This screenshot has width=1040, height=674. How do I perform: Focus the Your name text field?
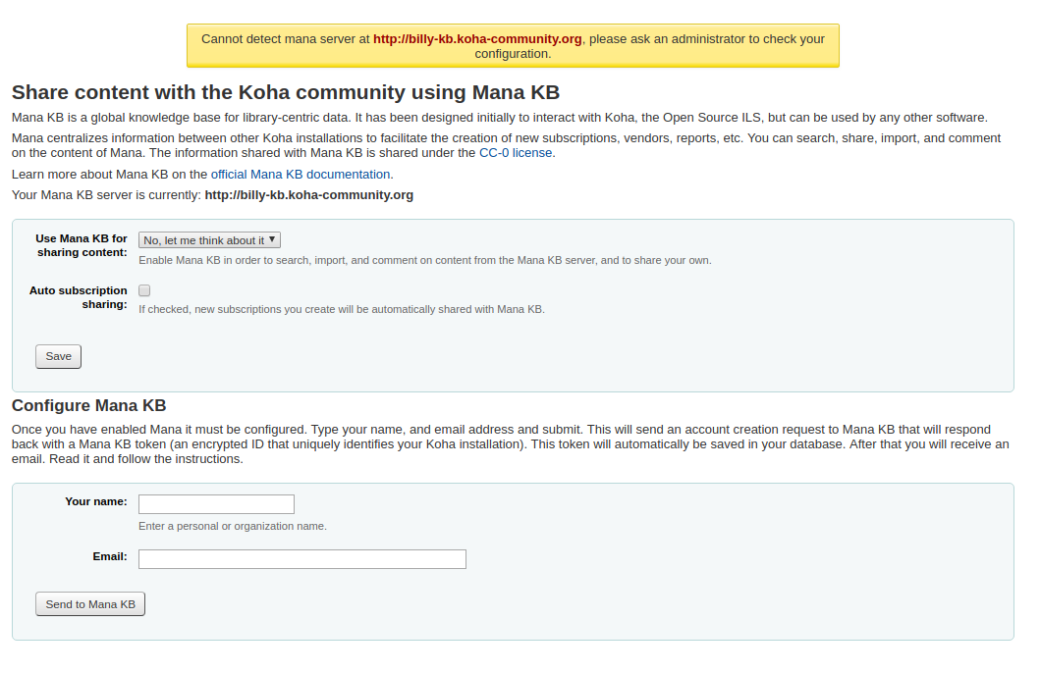(216, 504)
